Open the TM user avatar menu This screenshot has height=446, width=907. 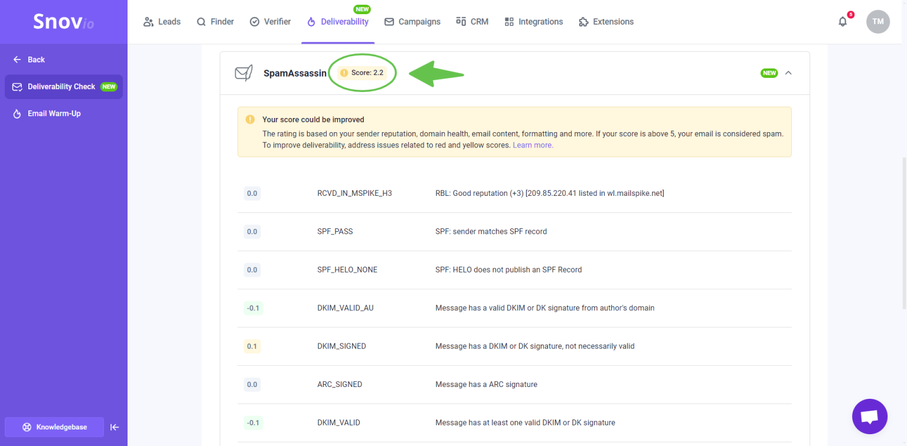click(x=877, y=22)
